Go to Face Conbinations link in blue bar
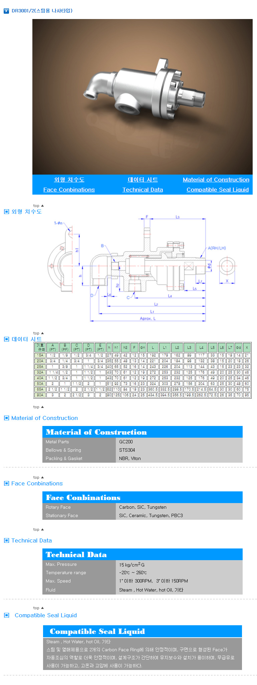This screenshot has width=257, height=685. tap(69, 190)
